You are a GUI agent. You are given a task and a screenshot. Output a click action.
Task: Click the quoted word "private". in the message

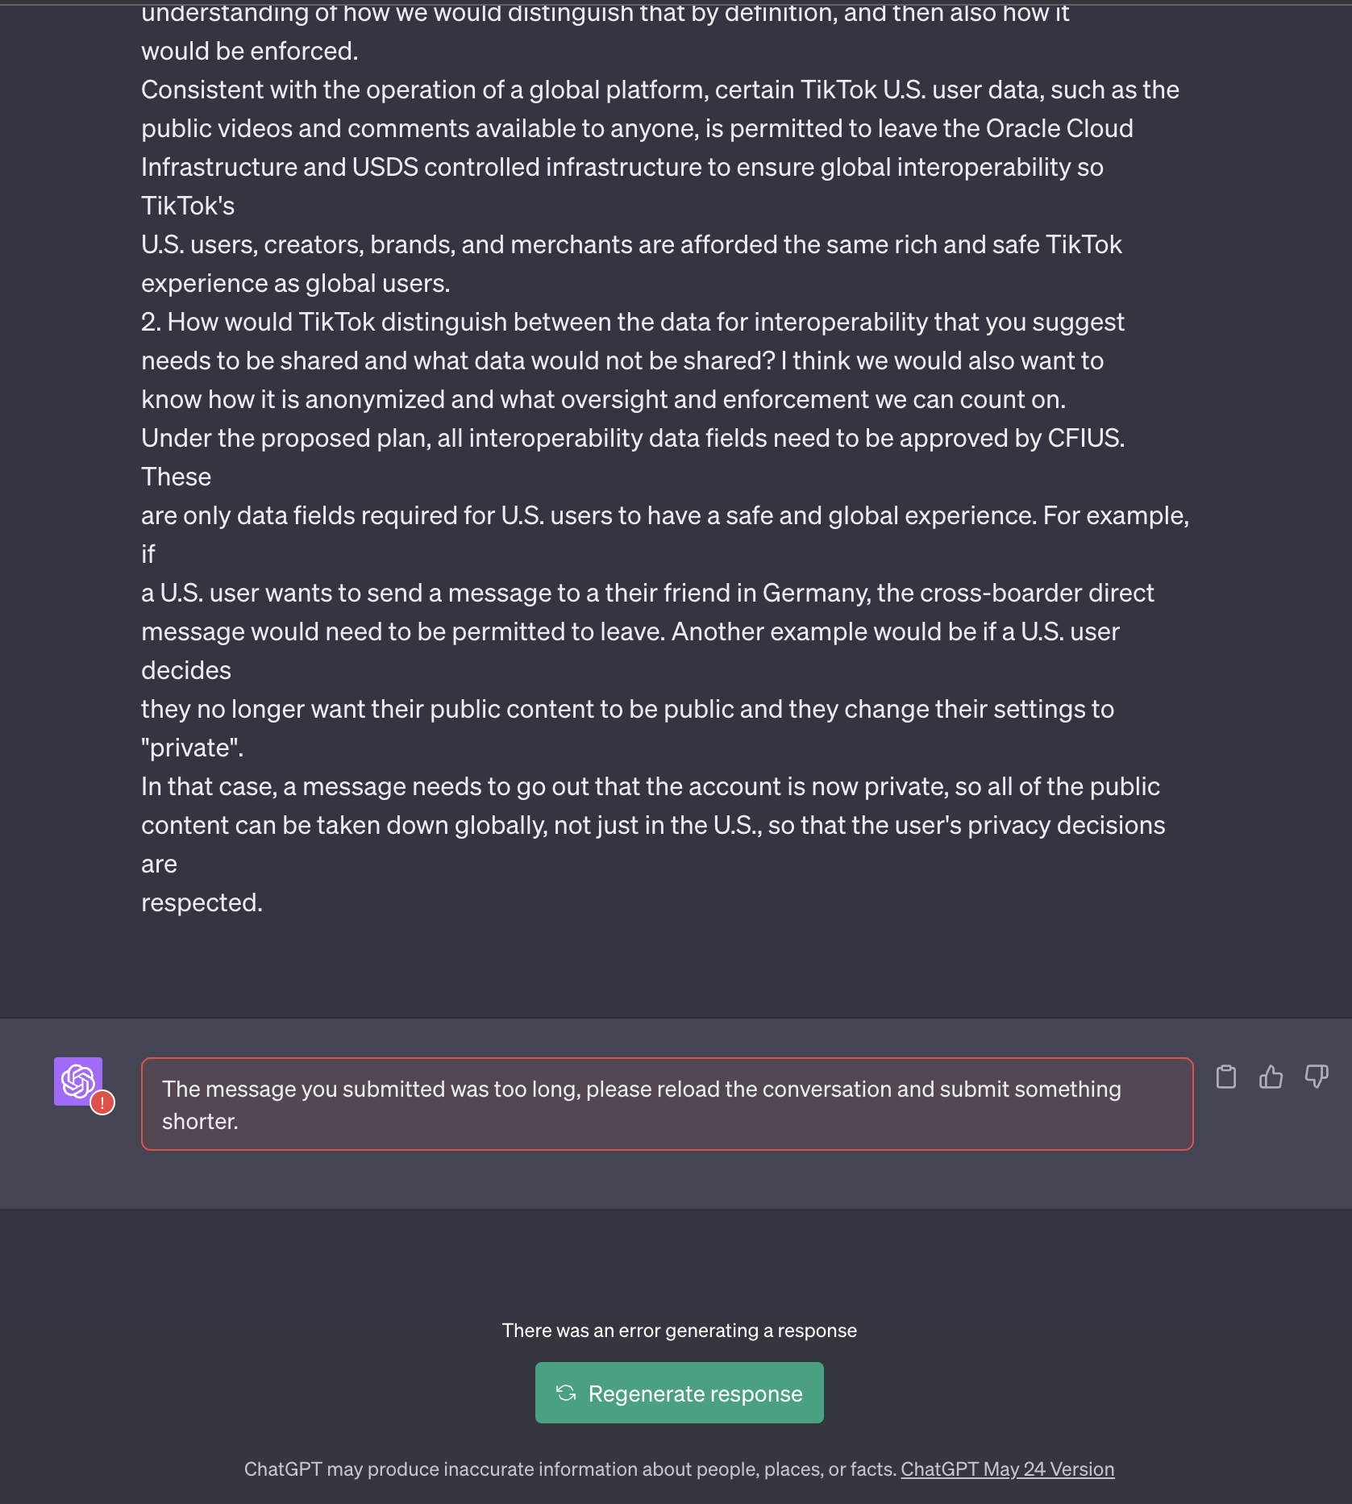pos(192,748)
